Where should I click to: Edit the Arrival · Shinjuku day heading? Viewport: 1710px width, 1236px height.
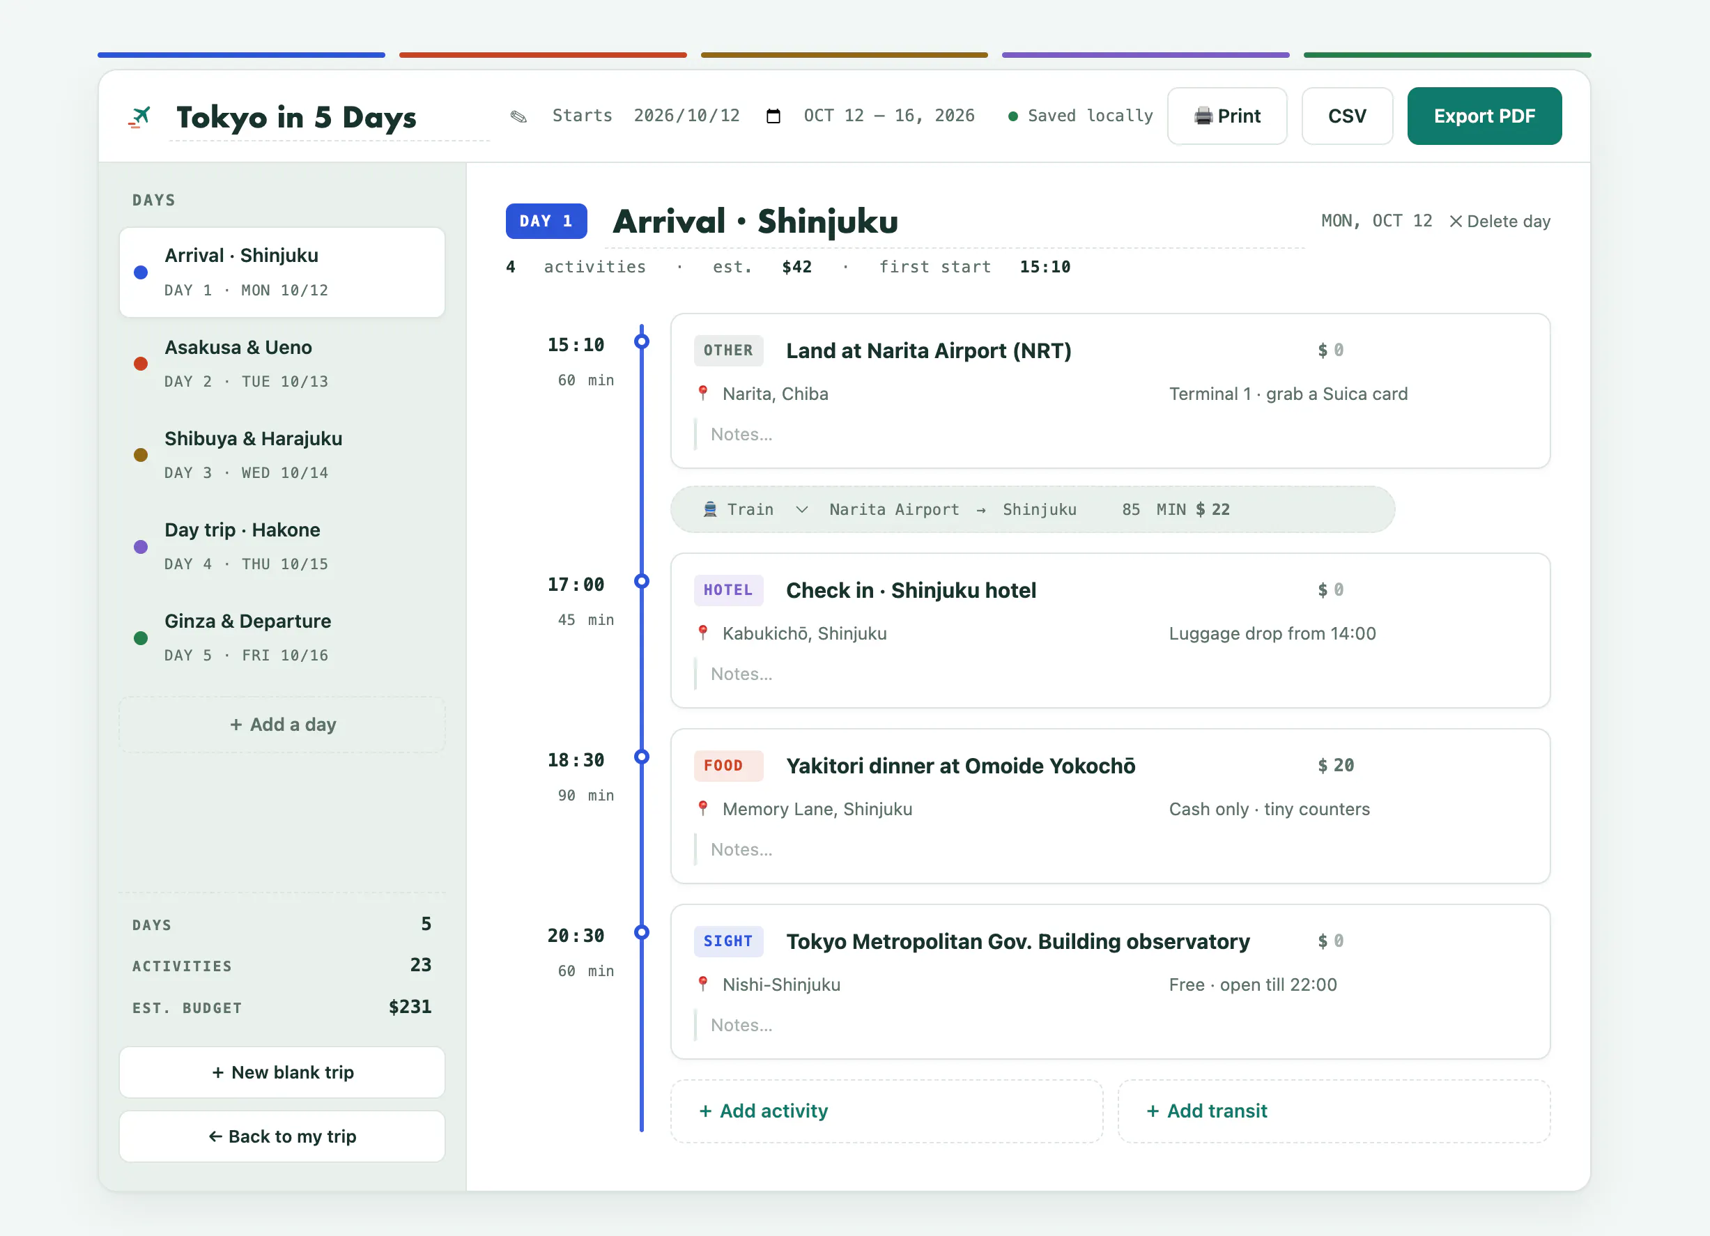(x=955, y=222)
